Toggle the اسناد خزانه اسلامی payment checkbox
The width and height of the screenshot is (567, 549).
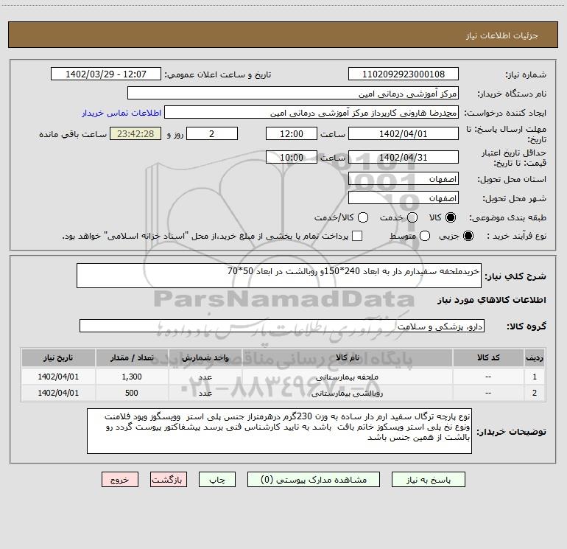pyautogui.click(x=357, y=236)
